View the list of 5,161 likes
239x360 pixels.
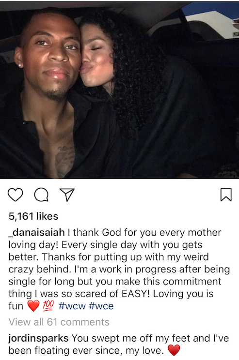click(33, 216)
